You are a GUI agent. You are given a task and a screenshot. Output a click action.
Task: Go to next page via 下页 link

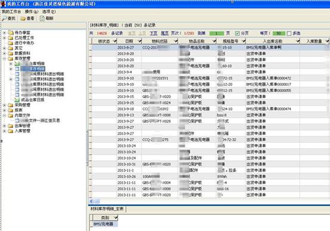pyautogui.click(x=154, y=33)
